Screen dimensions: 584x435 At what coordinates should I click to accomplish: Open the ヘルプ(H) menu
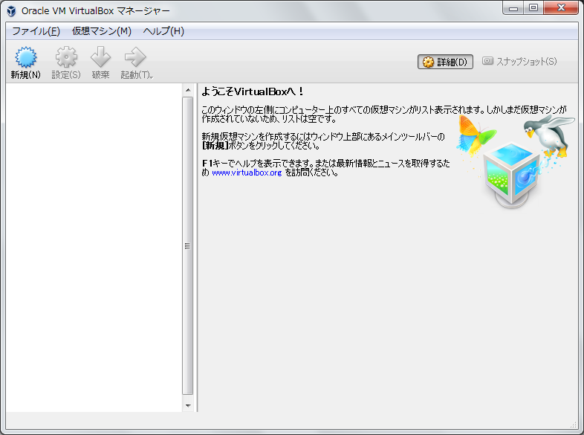click(x=163, y=31)
